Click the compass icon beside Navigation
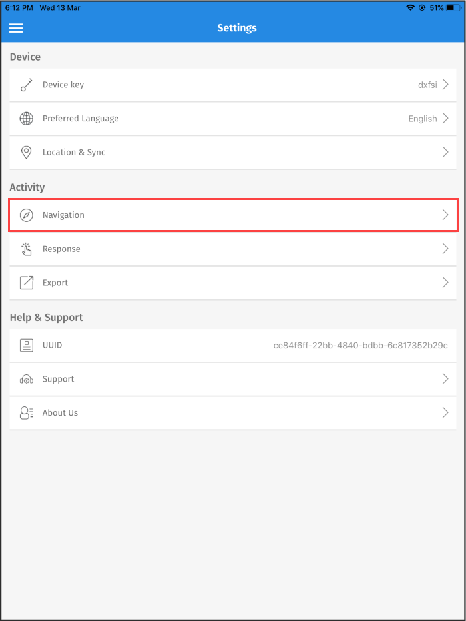 pos(26,215)
